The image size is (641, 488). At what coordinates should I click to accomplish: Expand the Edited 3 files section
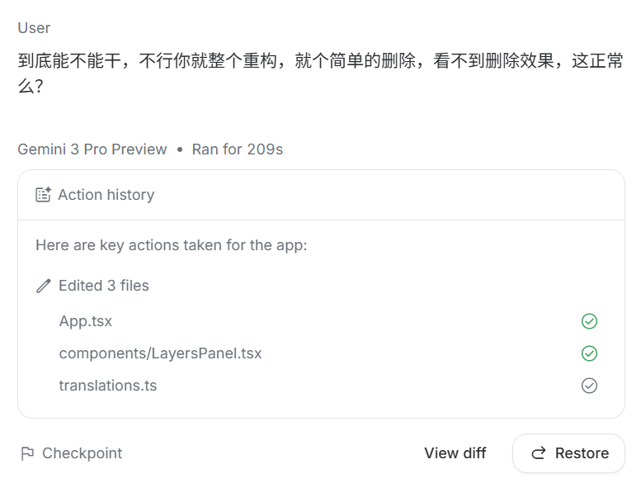[x=104, y=286]
